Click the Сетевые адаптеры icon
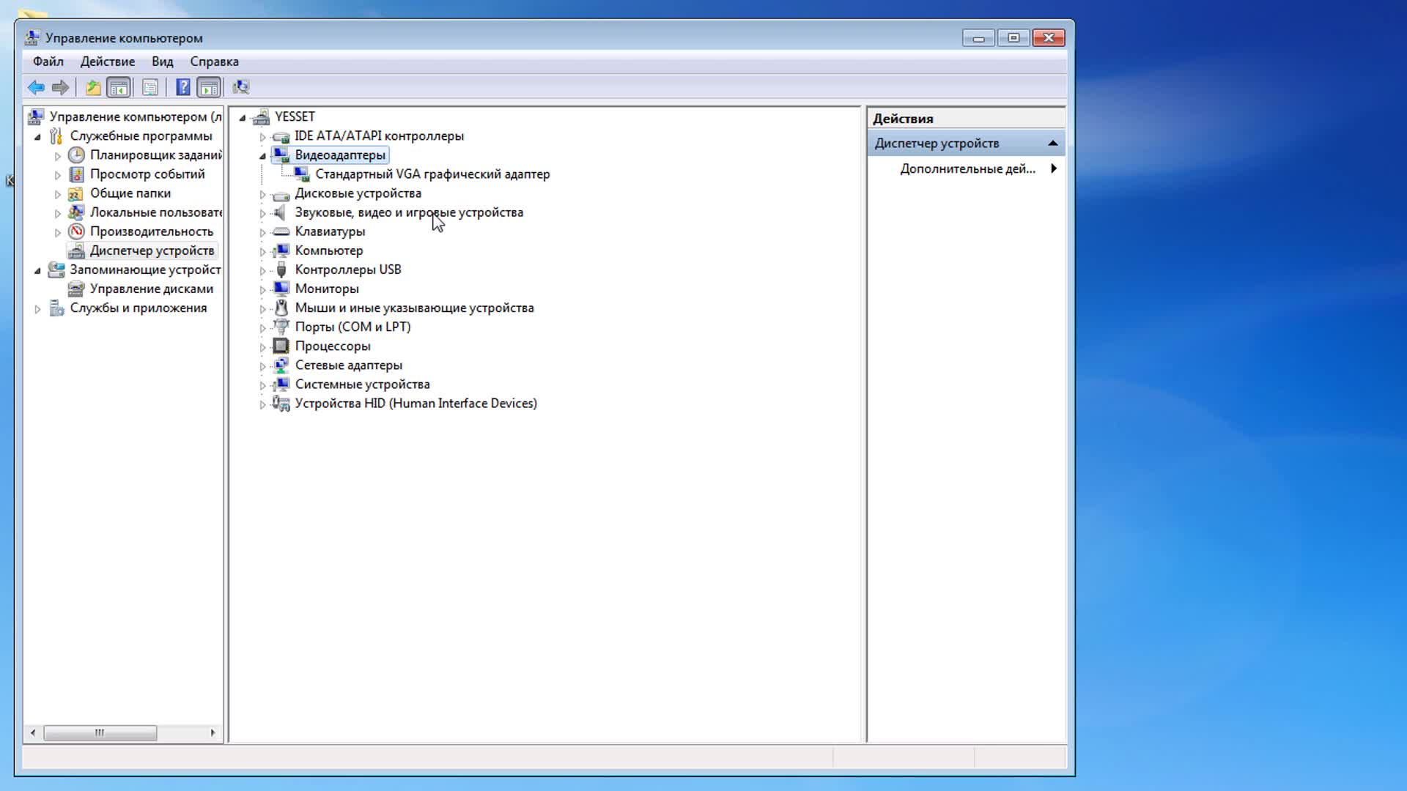The image size is (1407, 791). [x=281, y=365]
